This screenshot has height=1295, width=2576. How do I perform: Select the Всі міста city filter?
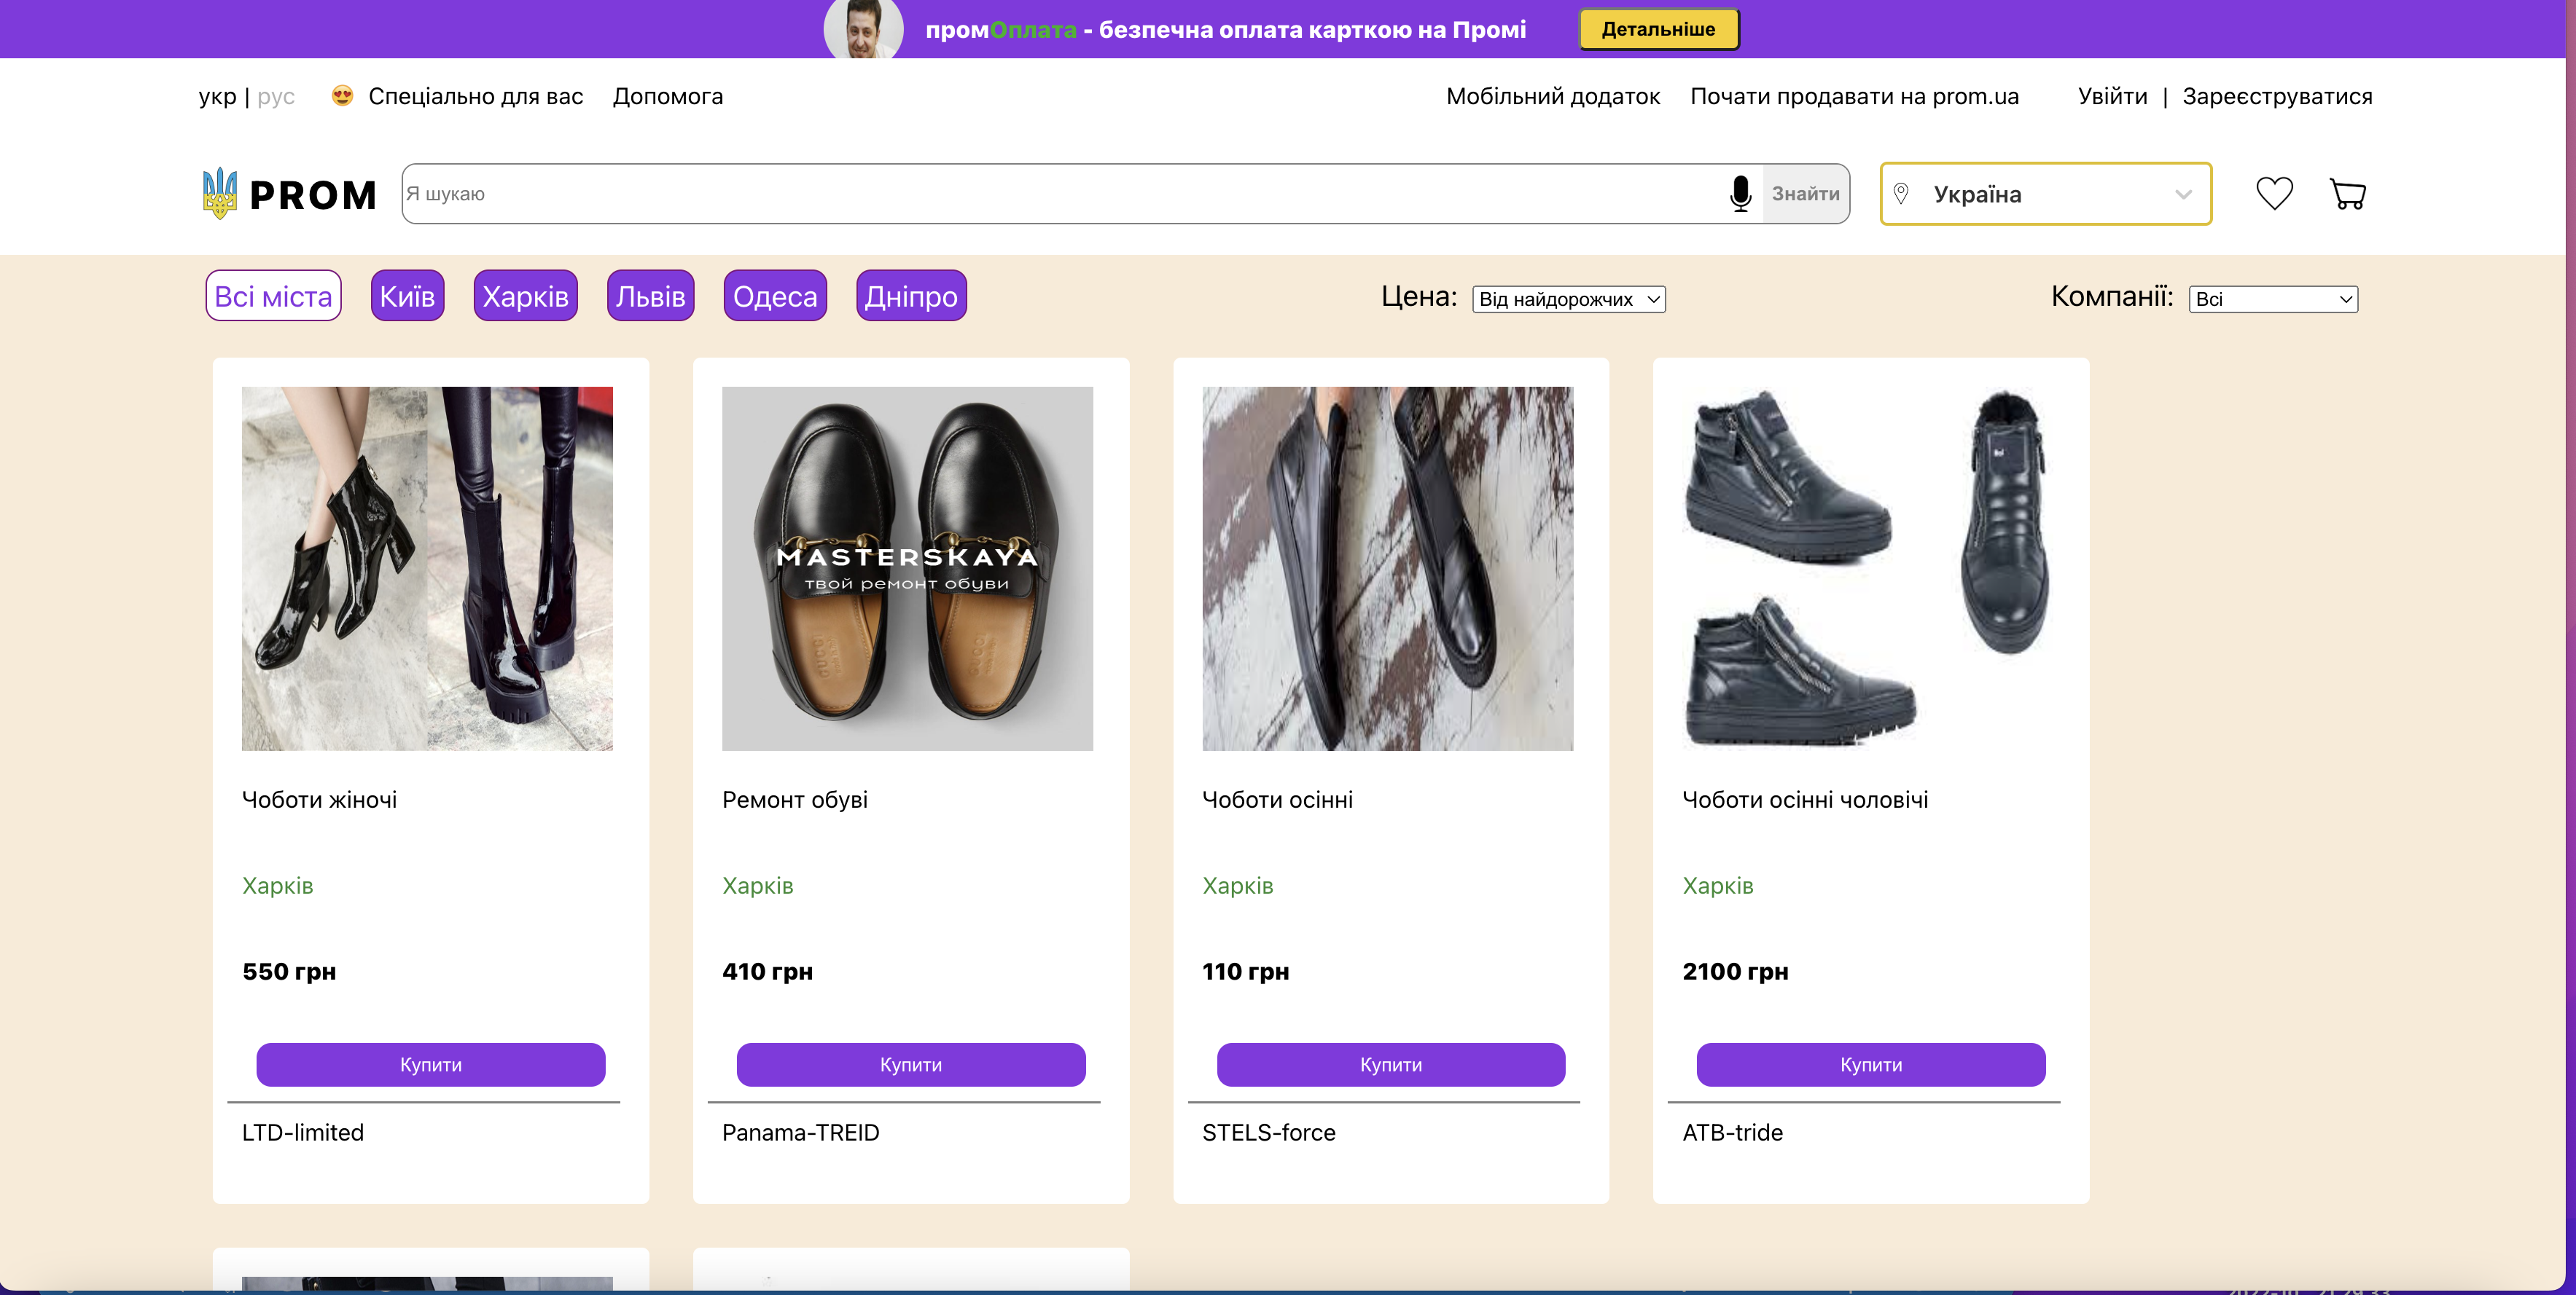click(x=273, y=296)
